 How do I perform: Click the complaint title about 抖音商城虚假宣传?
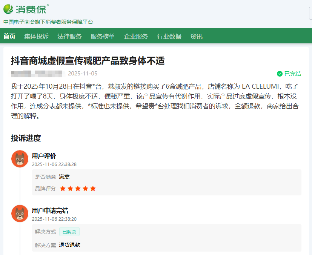88,61
